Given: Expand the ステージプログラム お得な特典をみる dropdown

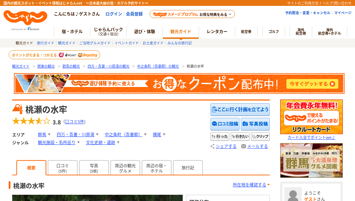Looking at the screenshot, I should point(191,14).
